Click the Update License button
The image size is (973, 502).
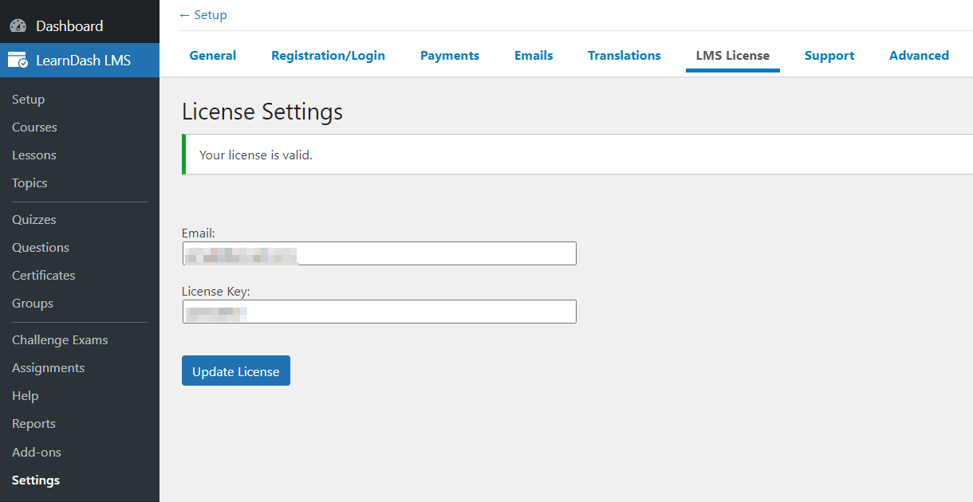click(236, 371)
